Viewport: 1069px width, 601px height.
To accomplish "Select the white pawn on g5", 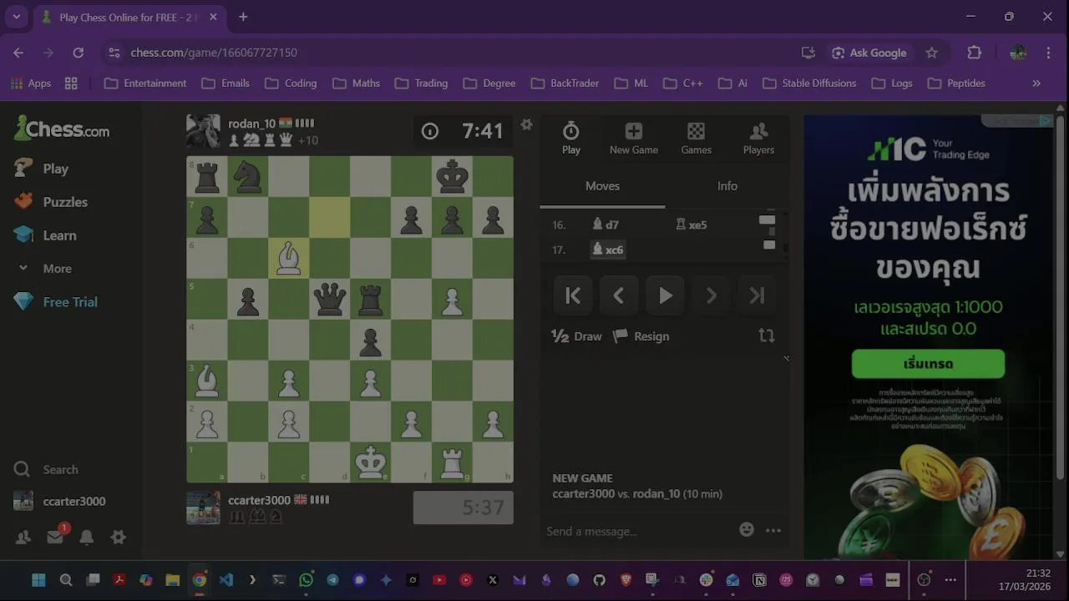I will pyautogui.click(x=452, y=299).
